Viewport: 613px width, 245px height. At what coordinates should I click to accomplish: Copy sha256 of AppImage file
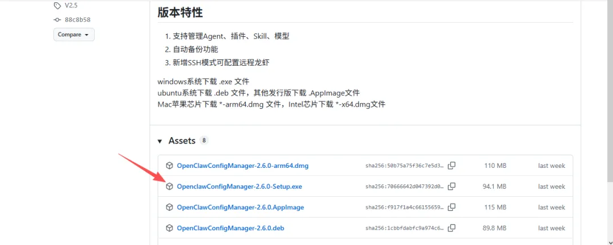[452, 207]
